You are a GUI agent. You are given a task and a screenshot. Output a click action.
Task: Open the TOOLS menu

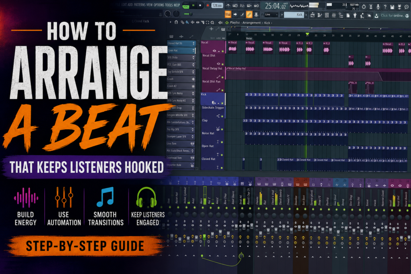[169, 5]
